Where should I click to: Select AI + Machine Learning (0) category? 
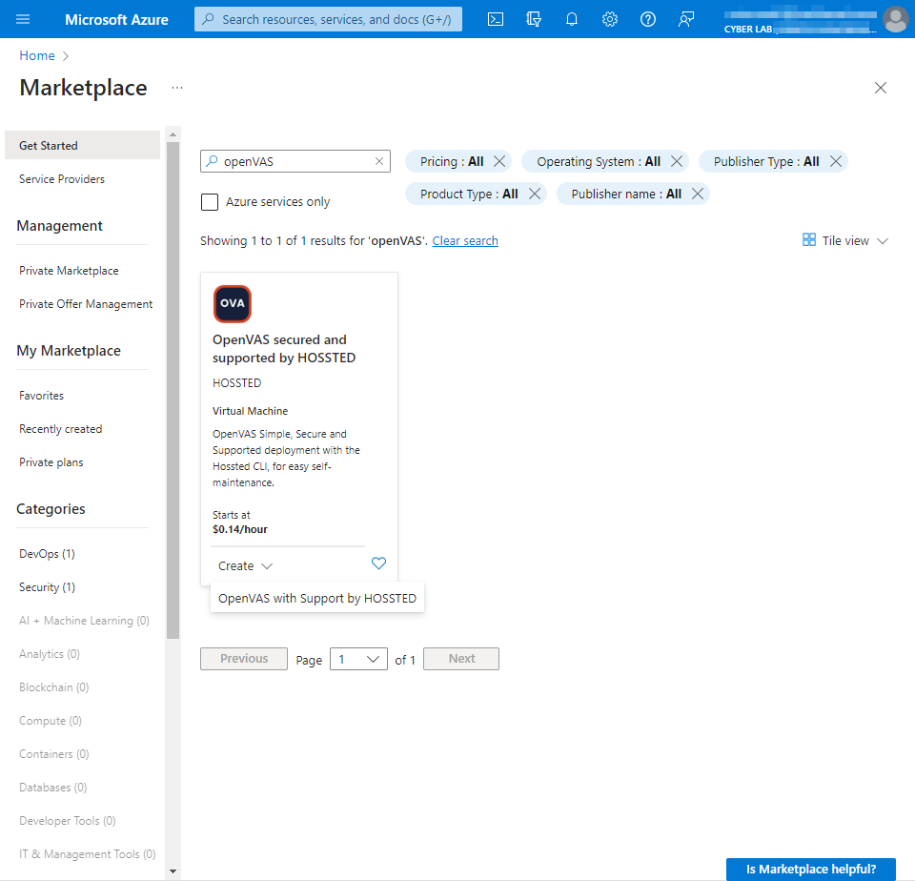(84, 621)
